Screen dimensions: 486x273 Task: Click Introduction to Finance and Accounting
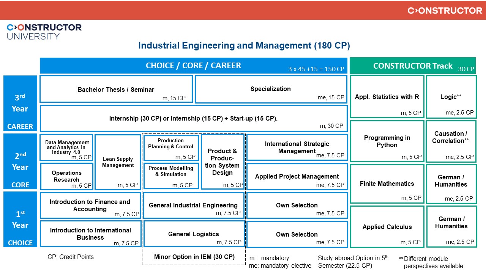tap(90, 206)
